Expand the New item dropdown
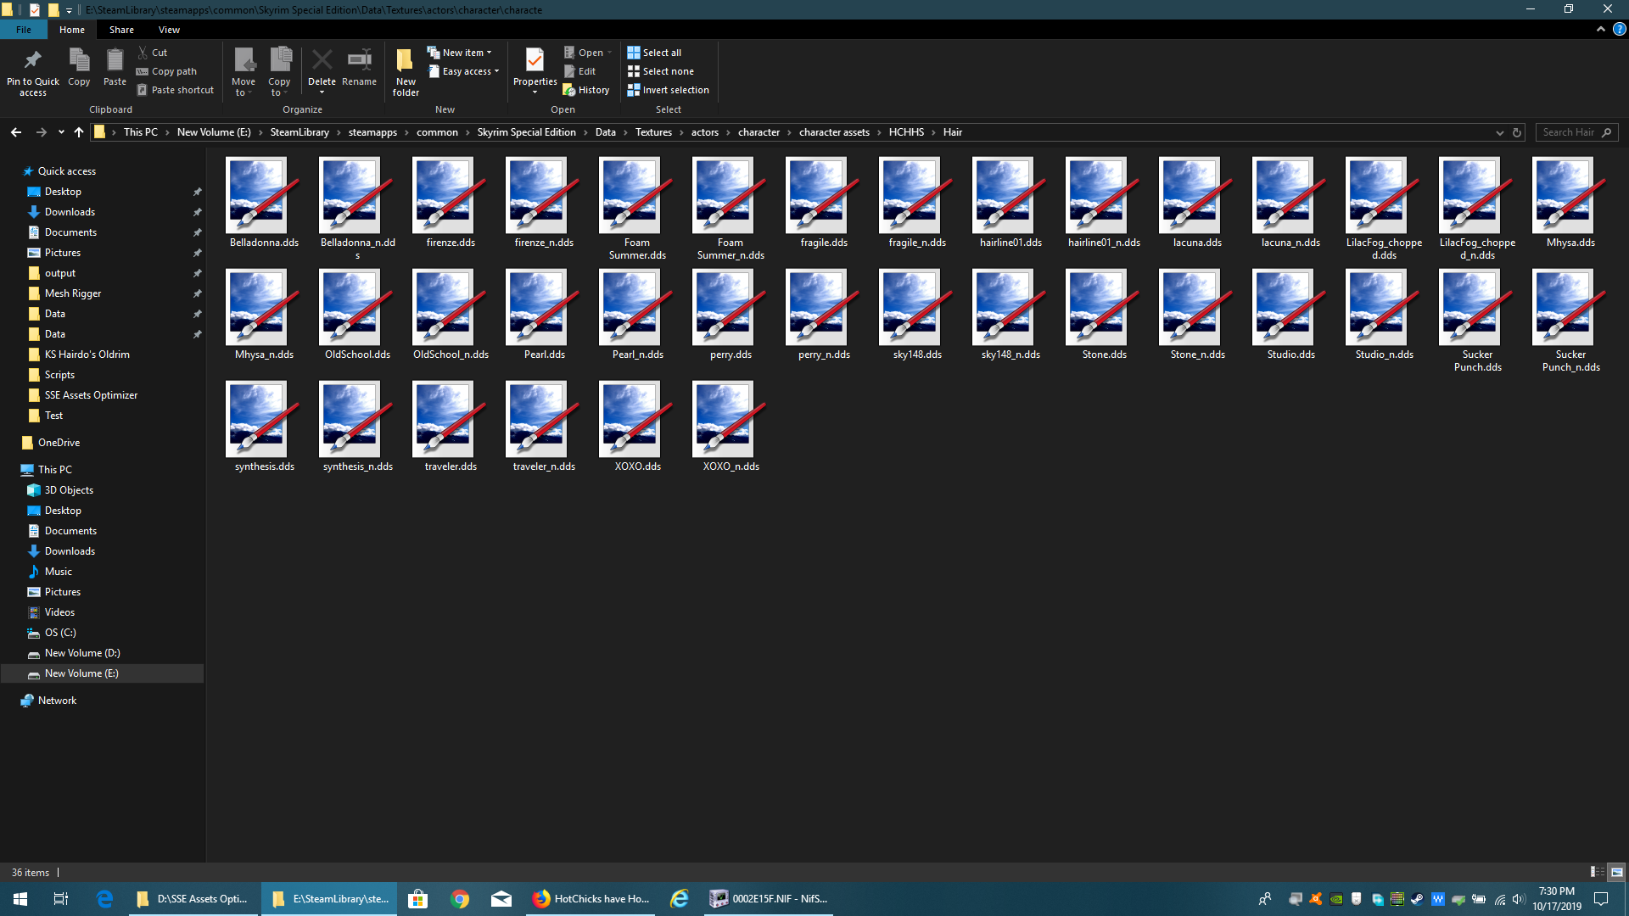The image size is (1629, 916). coord(459,53)
